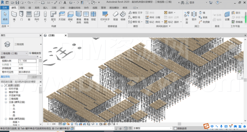
Task: Open the File (文件) menu tab
Action: click(5, 8)
